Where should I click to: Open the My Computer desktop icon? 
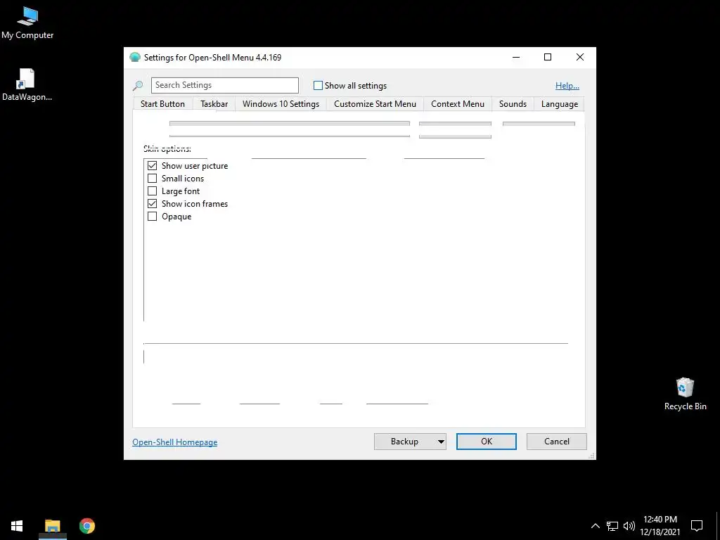(27, 23)
